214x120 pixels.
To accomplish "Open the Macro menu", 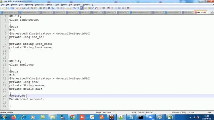I will 64,5.
